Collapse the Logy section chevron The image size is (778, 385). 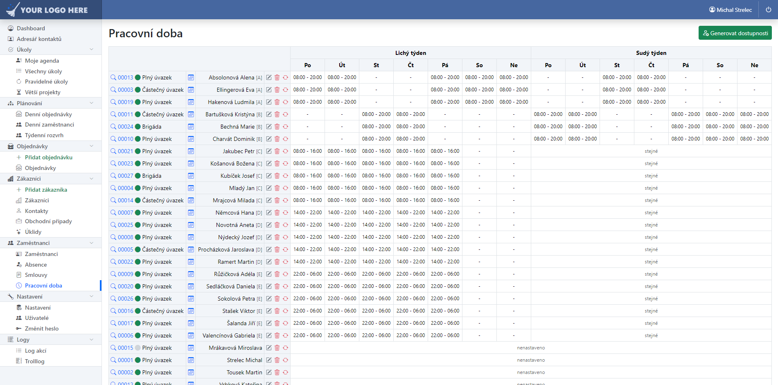tap(91, 340)
